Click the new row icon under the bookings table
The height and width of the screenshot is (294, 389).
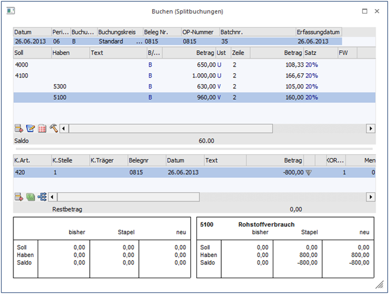[x=18, y=128]
